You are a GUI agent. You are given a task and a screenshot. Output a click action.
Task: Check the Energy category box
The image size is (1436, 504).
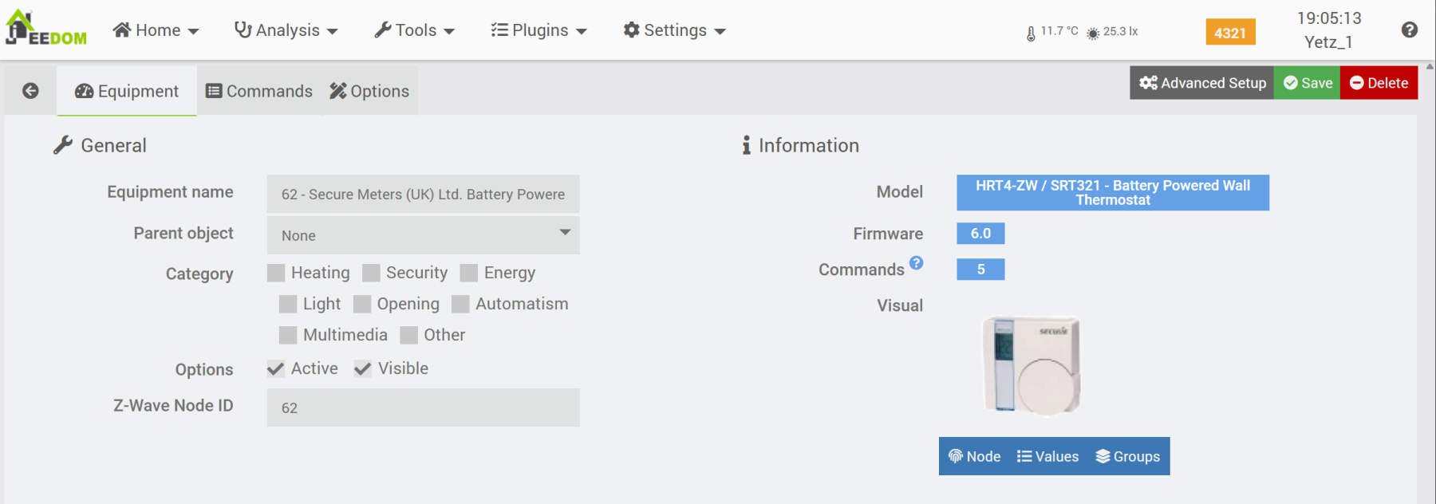[x=469, y=274]
